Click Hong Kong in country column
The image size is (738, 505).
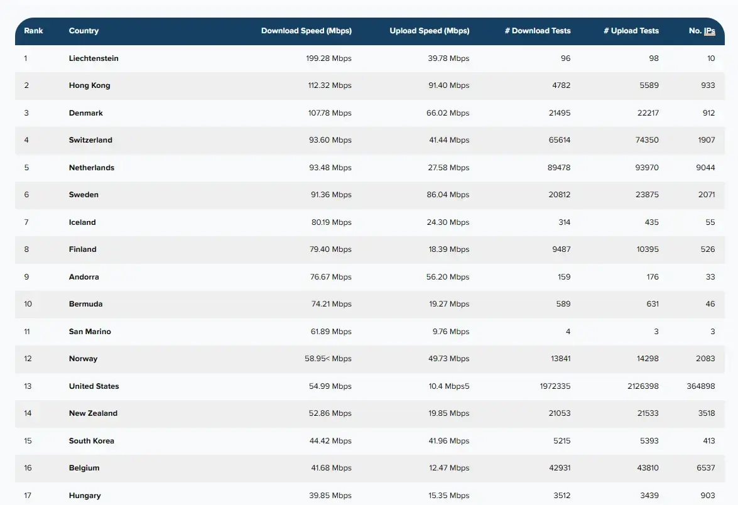pos(89,85)
